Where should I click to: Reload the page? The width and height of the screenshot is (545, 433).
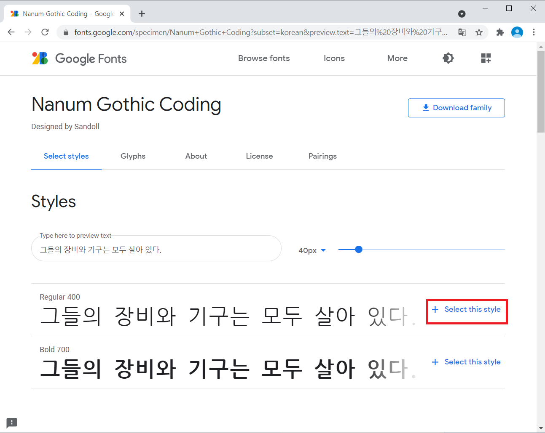tap(45, 32)
